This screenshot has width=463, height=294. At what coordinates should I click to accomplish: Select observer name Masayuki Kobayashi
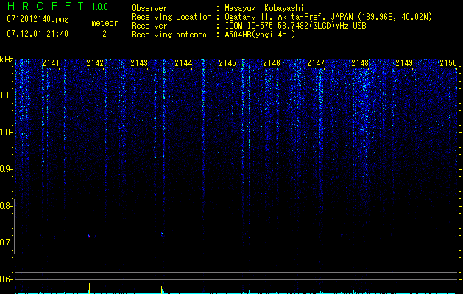pyautogui.click(x=264, y=8)
